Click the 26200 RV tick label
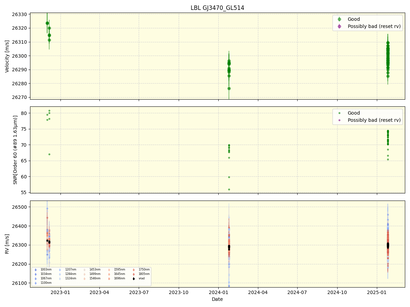410x307 pixels. click(20, 264)
